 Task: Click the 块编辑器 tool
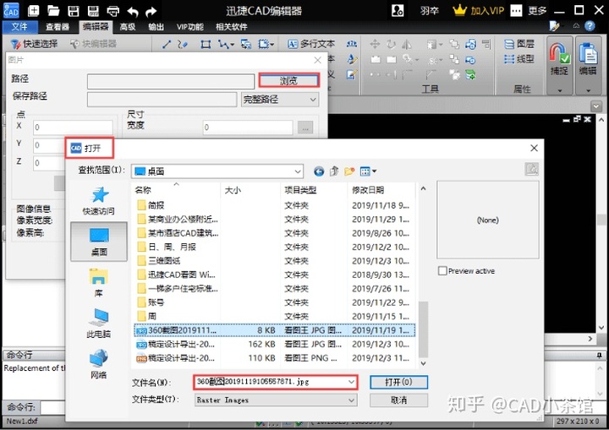93,44
